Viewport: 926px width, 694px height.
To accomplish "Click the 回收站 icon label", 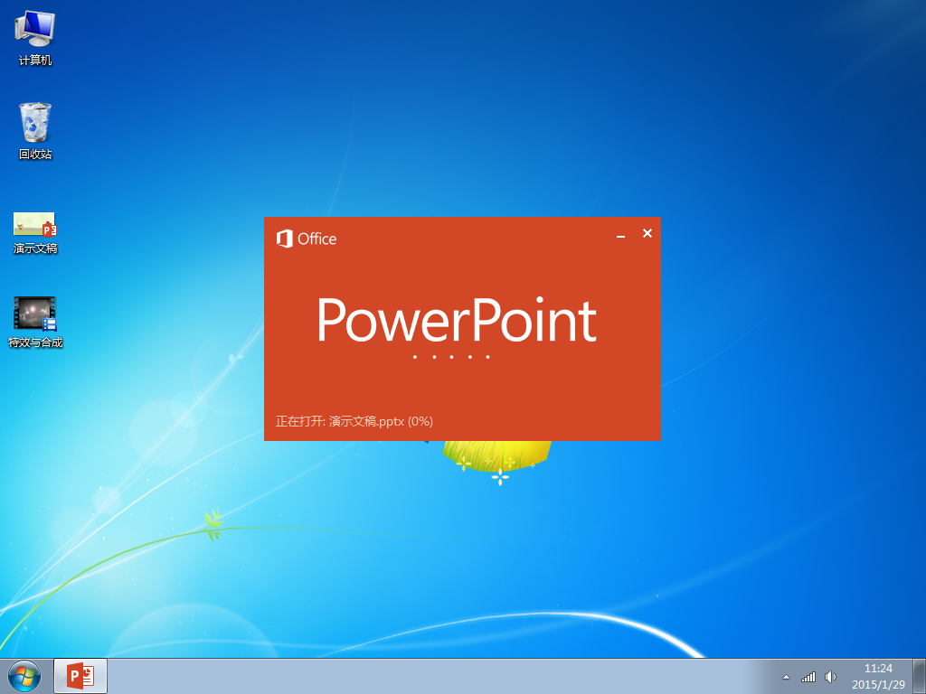I will point(35,154).
